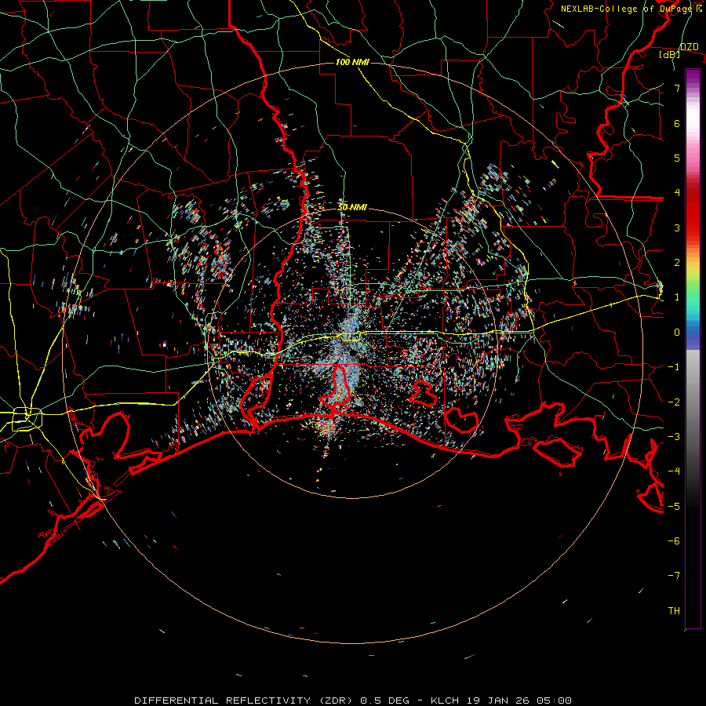Click the -7 value on the scale
The image size is (706, 706).
click(x=674, y=576)
